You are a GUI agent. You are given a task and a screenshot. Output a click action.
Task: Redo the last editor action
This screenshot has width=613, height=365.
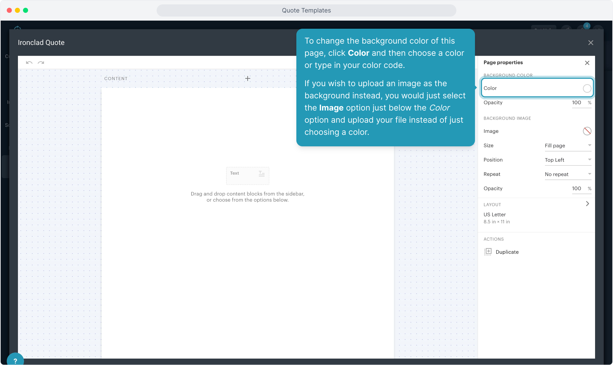click(41, 63)
